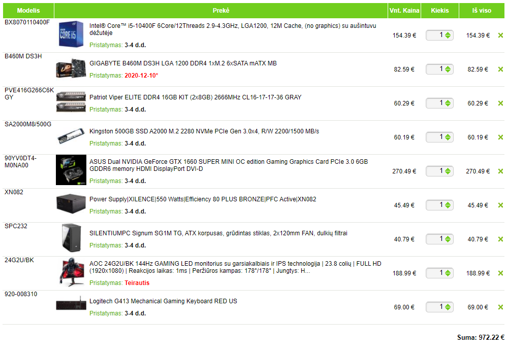This screenshot has height=355, width=507.
Task: Open the Intel Core i5 product thumbnail
Action: pyautogui.click(x=71, y=34)
